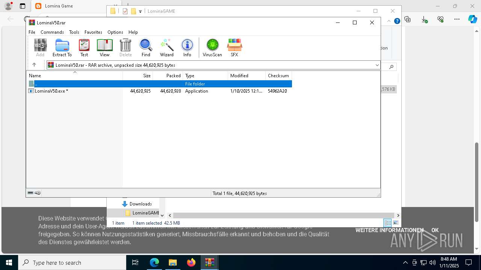Click the Add toolbar icon in WinRAR
The height and width of the screenshot is (270, 481).
(40, 48)
